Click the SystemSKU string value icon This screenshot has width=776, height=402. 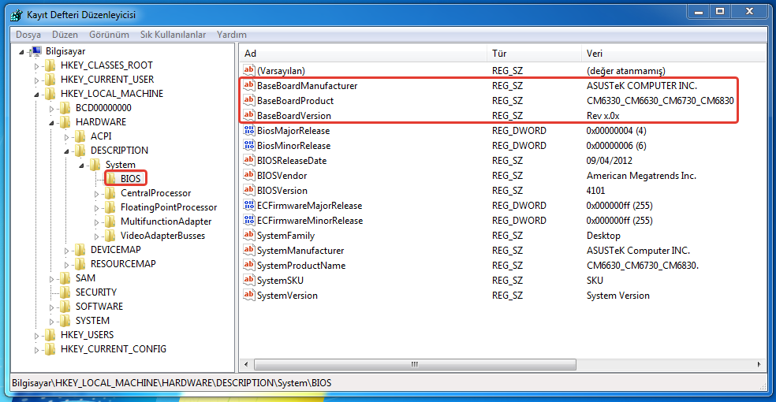[249, 281]
